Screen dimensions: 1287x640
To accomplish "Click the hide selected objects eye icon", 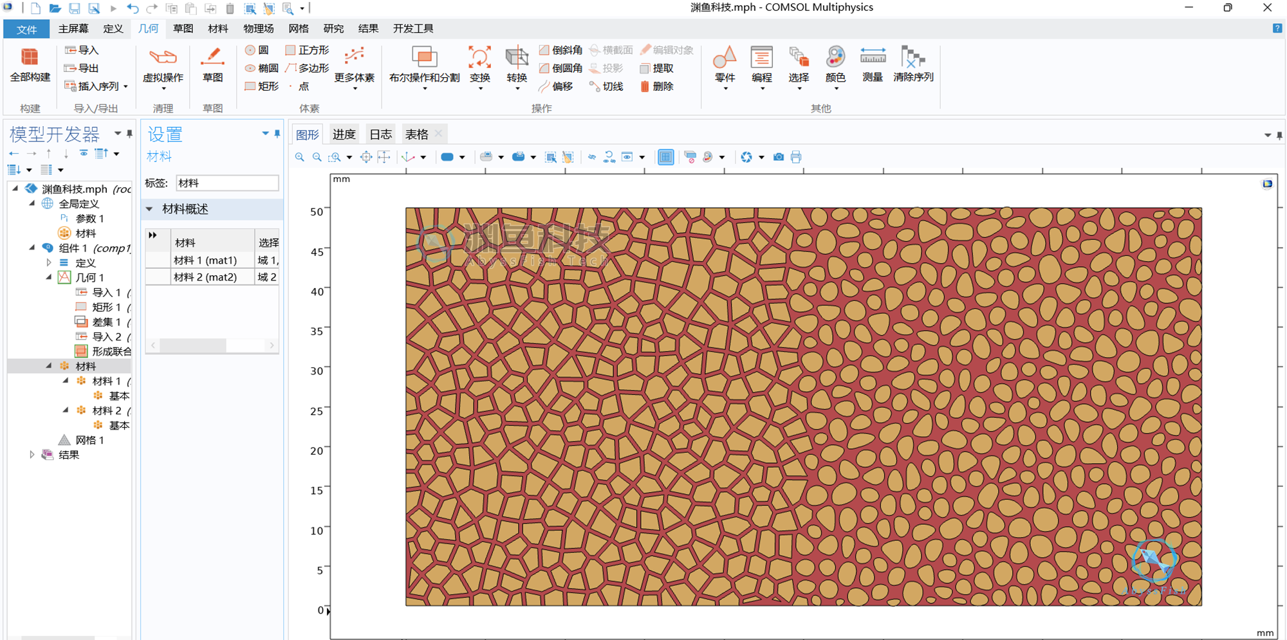I will click(592, 157).
